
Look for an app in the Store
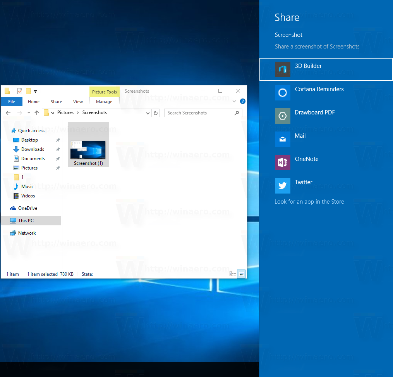click(x=309, y=202)
